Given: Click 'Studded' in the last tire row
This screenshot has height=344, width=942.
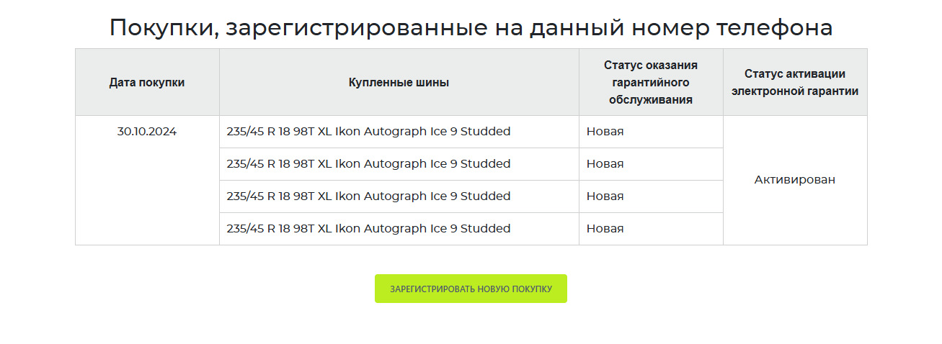Looking at the screenshot, I should pos(485,229).
